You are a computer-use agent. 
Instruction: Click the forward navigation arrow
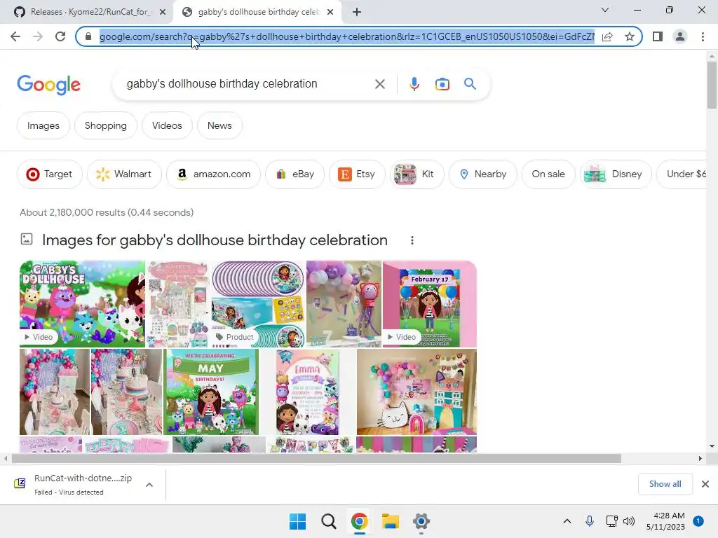coord(38,36)
